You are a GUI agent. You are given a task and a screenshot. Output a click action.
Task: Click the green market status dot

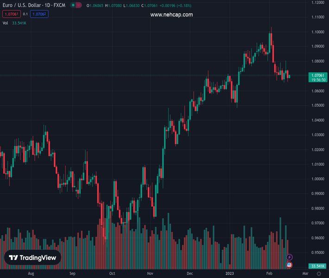click(x=73, y=5)
